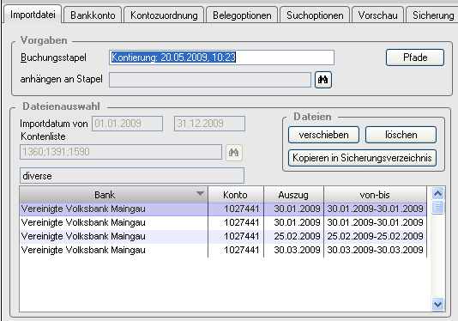Sort table by Bank column header

[113, 195]
